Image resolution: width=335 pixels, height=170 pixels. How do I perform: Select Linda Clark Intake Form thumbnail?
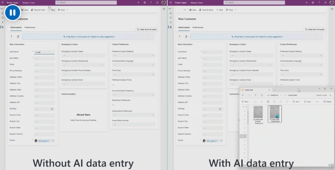(x=275, y=114)
